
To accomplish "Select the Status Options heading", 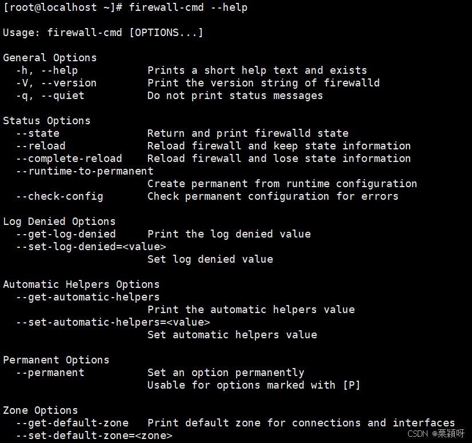I will 47,121.
